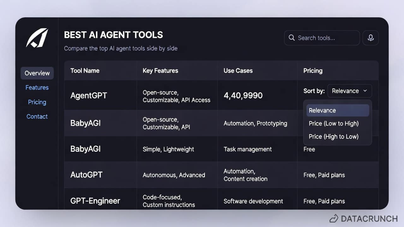Viewport: 404px width, 227px height.
Task: Select BabyAGI in the Automation, Prototyping row
Action: coord(86,123)
